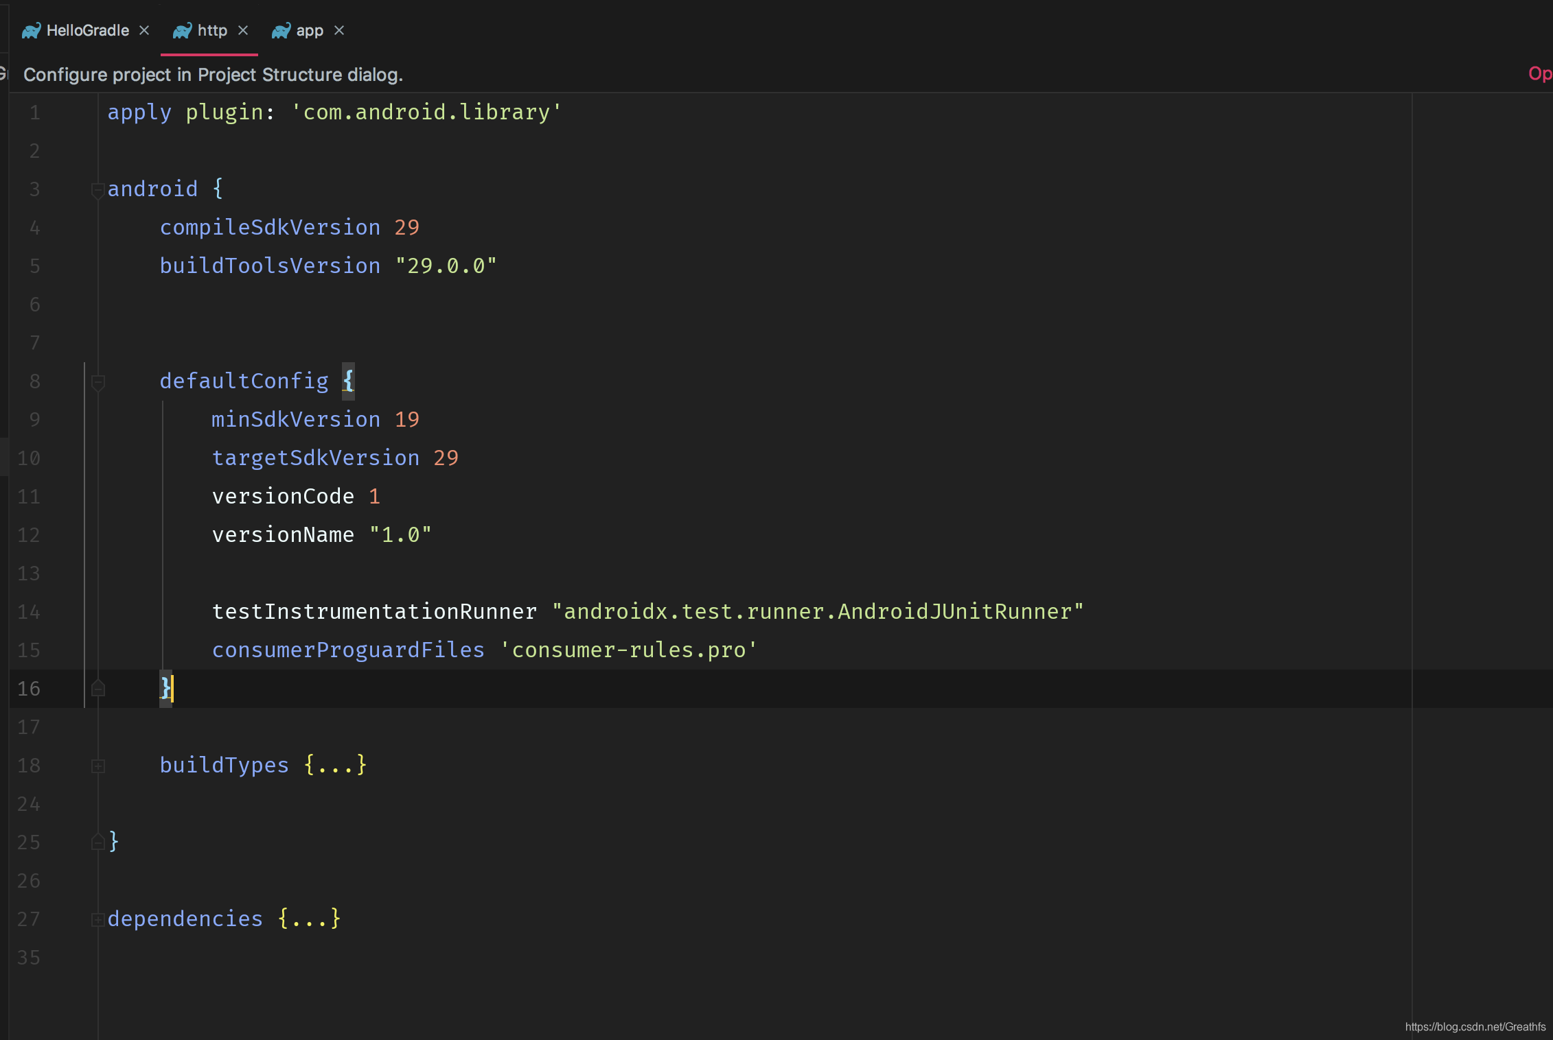Click the "1.0" versionName value
Screen dimensions: 1553x1040
[x=400, y=534]
